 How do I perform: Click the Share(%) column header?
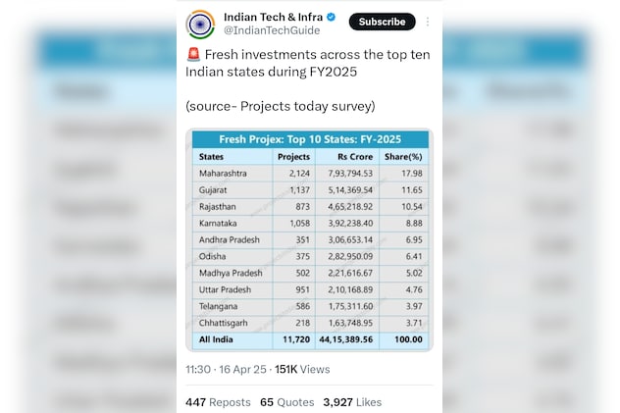pyautogui.click(x=402, y=157)
